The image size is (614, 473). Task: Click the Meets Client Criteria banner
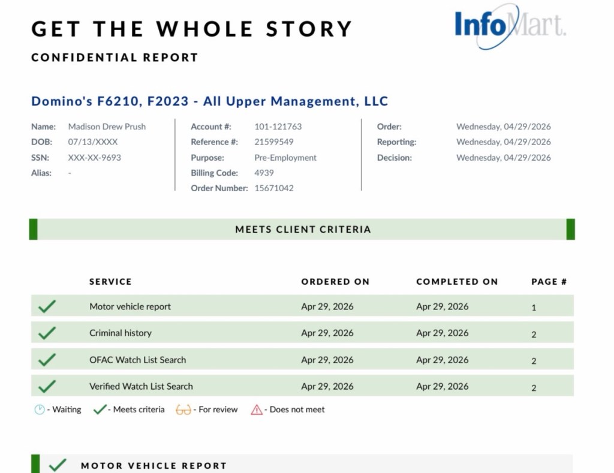pyautogui.click(x=303, y=229)
